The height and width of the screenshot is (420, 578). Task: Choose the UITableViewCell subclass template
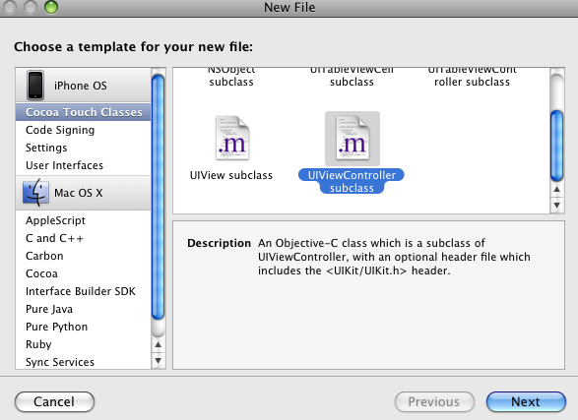(x=352, y=78)
